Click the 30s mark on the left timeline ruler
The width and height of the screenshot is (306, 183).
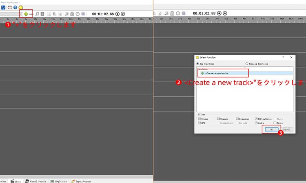(x=89, y=19)
